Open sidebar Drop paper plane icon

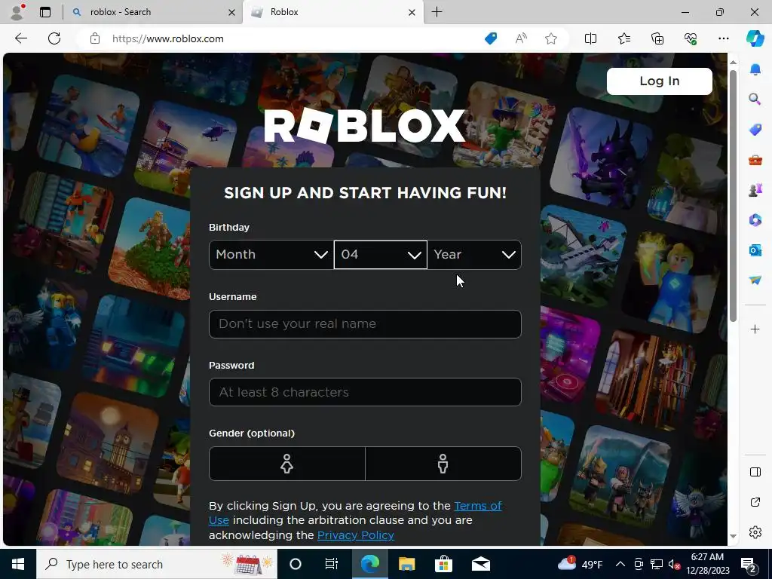coord(755,280)
